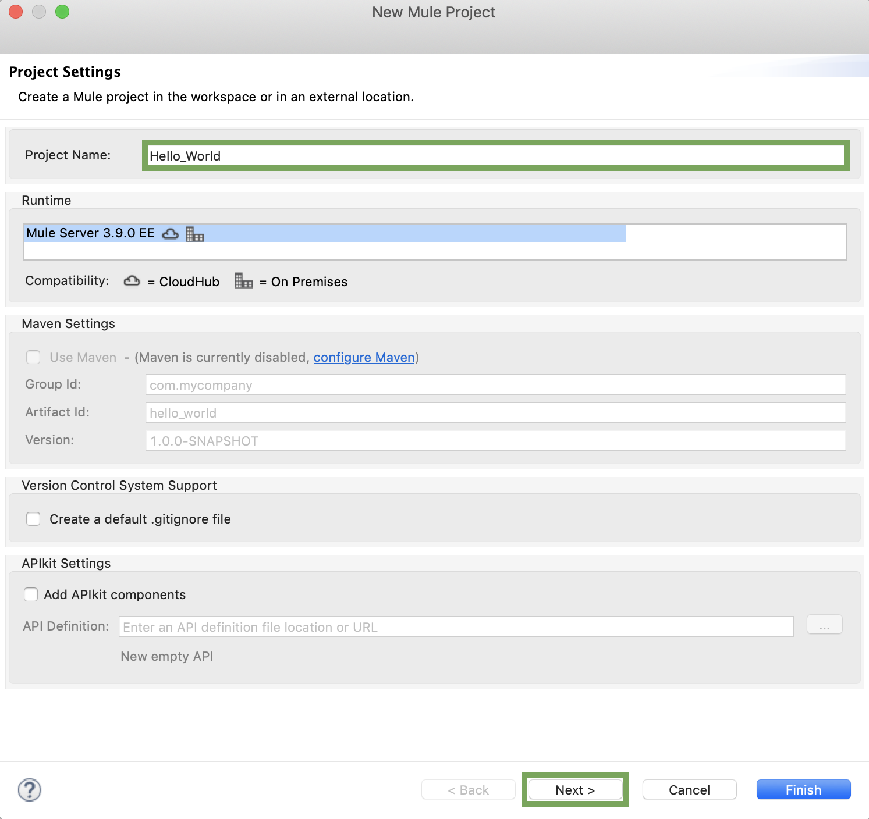The image size is (869, 819).
Task: Click the On Premises building icon beside Mule Server
Action: [x=195, y=234]
